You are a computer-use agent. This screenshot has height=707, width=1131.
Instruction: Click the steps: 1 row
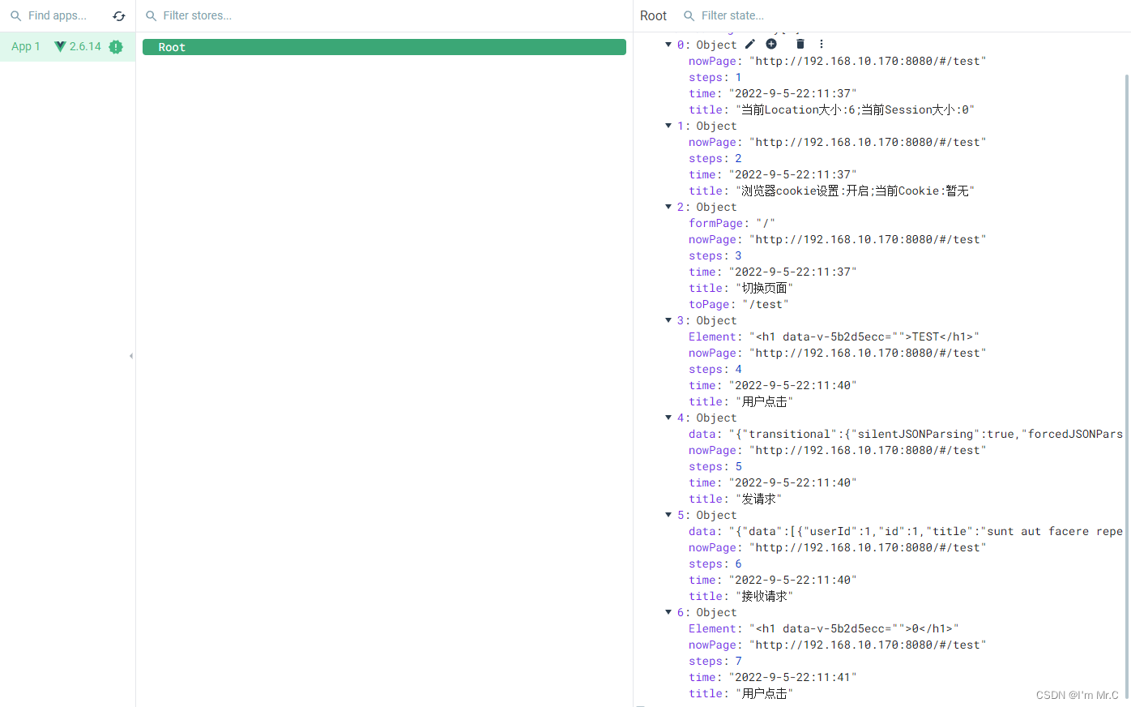715,77
